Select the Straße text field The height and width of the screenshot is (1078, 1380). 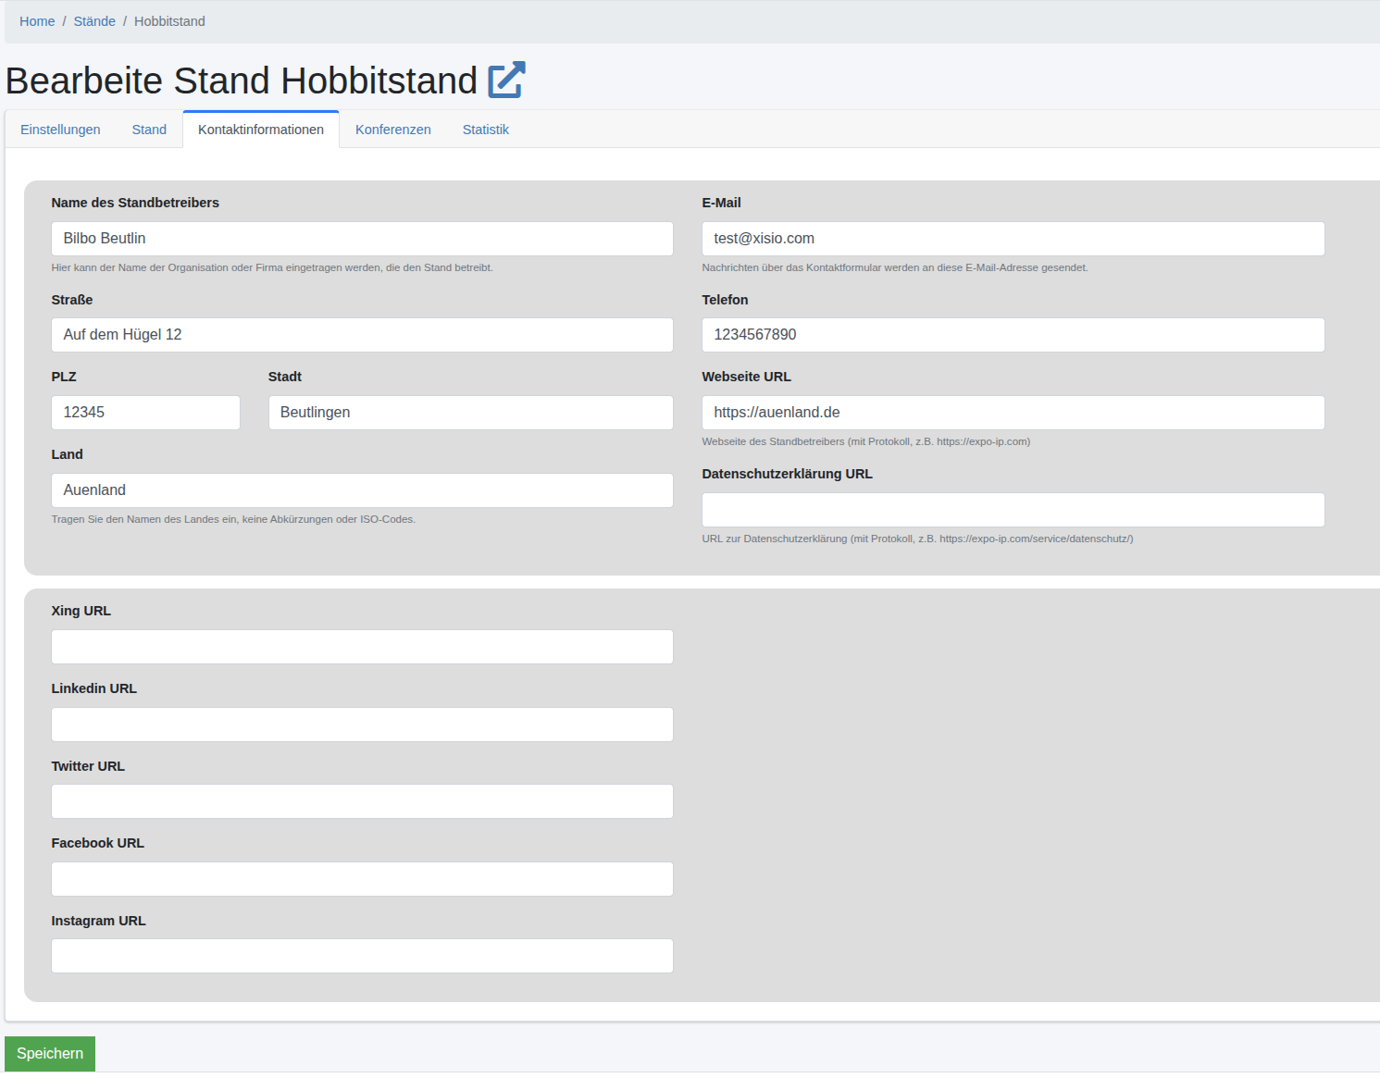(x=362, y=335)
